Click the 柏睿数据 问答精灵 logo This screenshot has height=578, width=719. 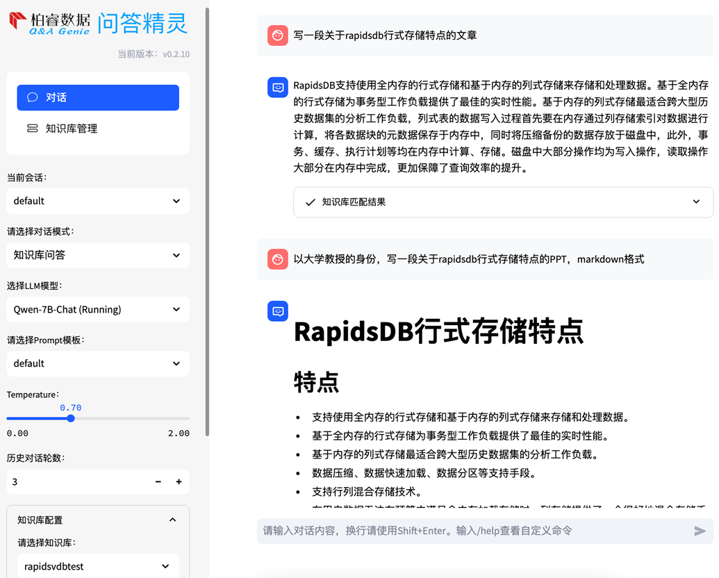coord(98,24)
